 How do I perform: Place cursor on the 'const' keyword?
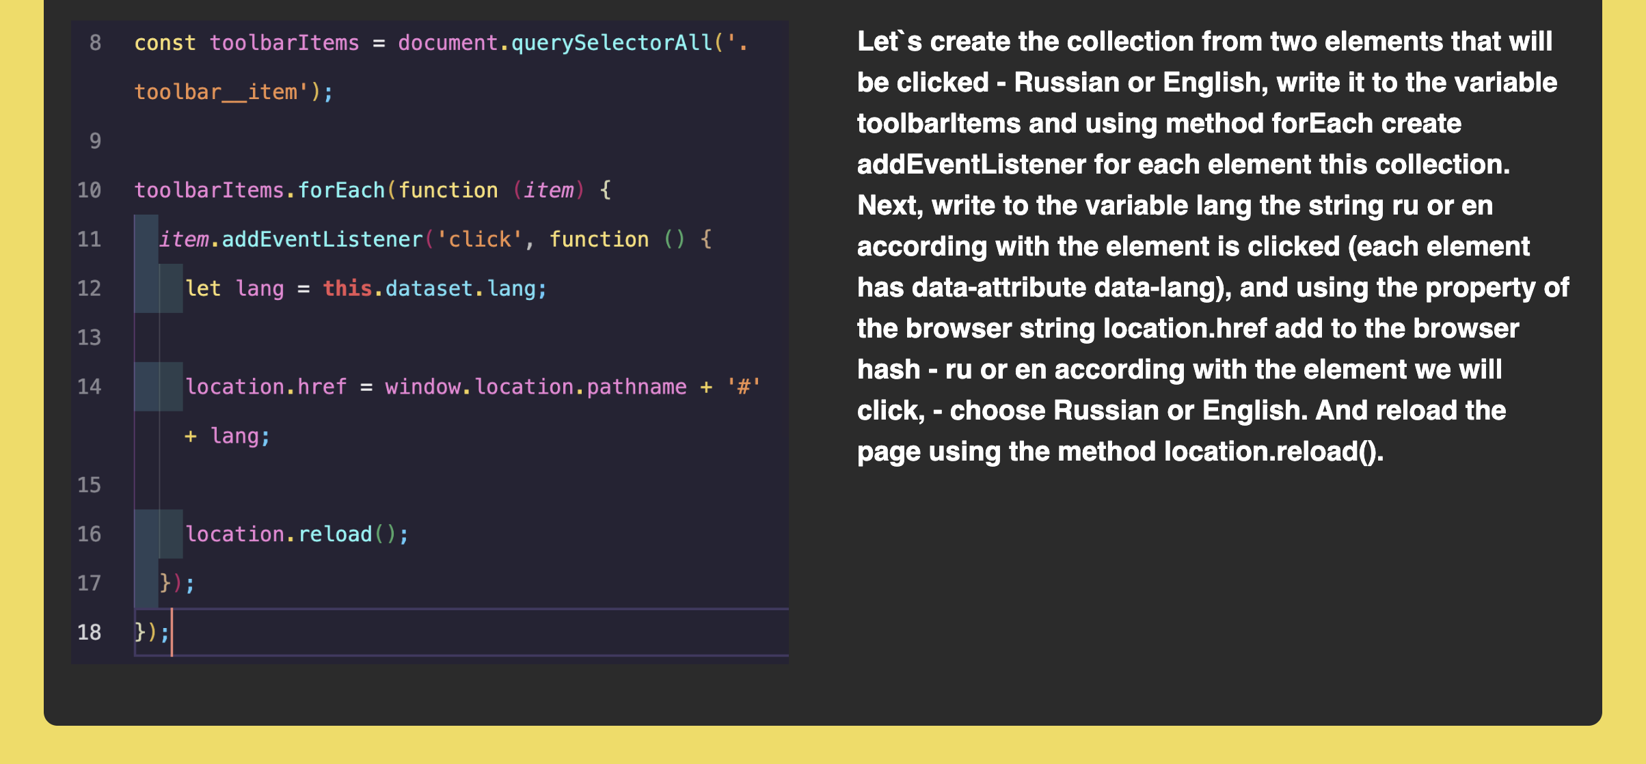pyautogui.click(x=165, y=43)
